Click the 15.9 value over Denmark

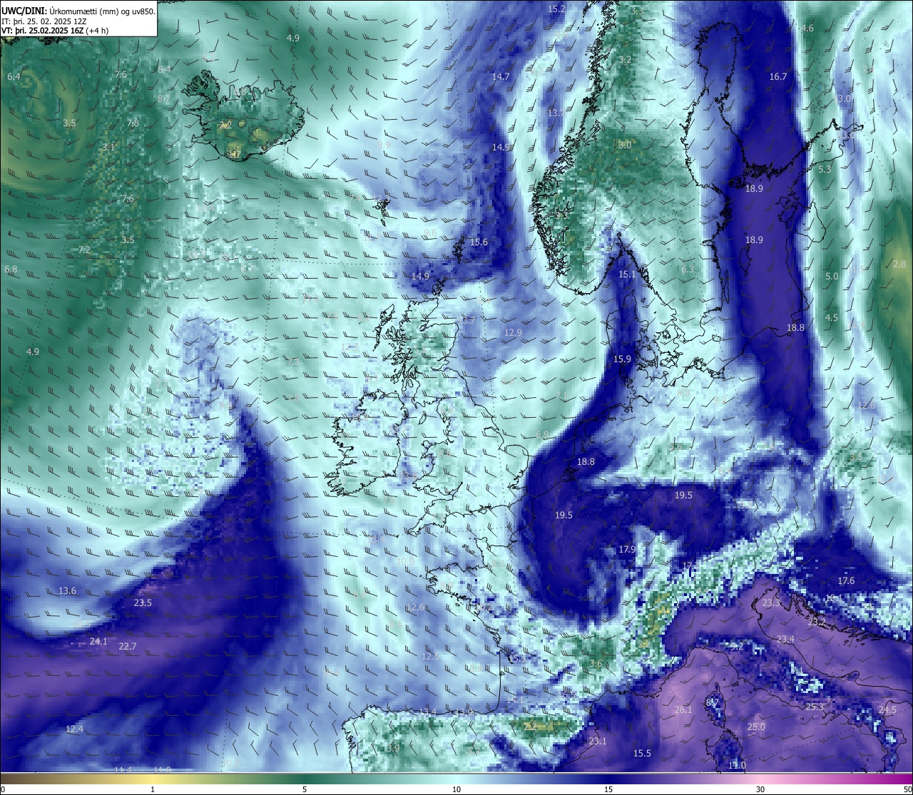622,359
